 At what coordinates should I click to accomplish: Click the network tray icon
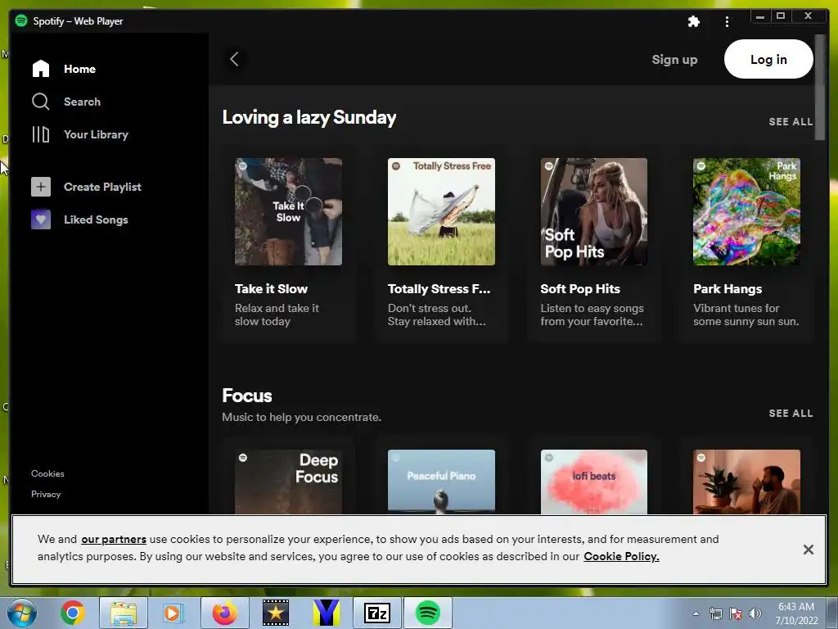coord(715,613)
